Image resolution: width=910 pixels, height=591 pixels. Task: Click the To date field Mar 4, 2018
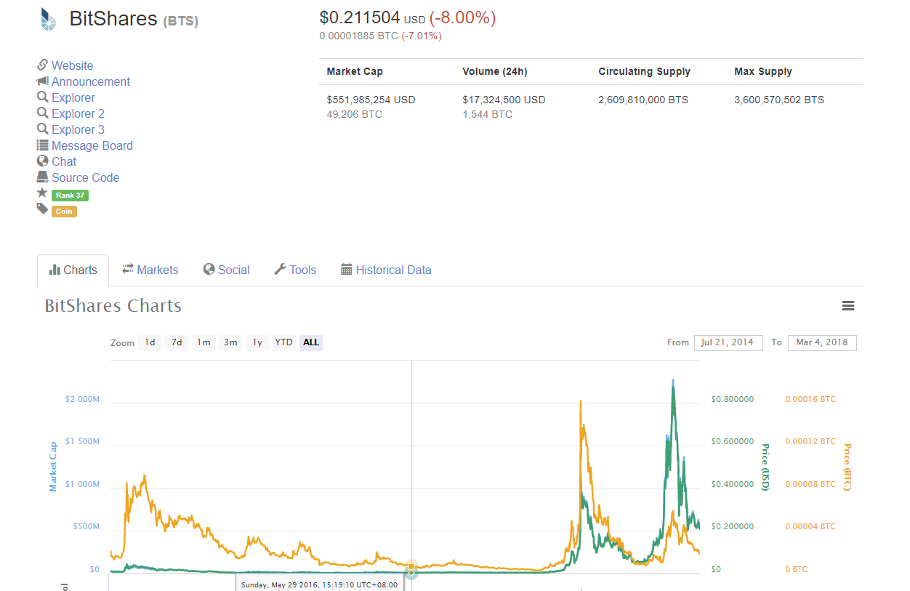(822, 342)
